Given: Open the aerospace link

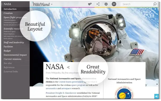Looking at the screenshot, I should coord(66,88).
